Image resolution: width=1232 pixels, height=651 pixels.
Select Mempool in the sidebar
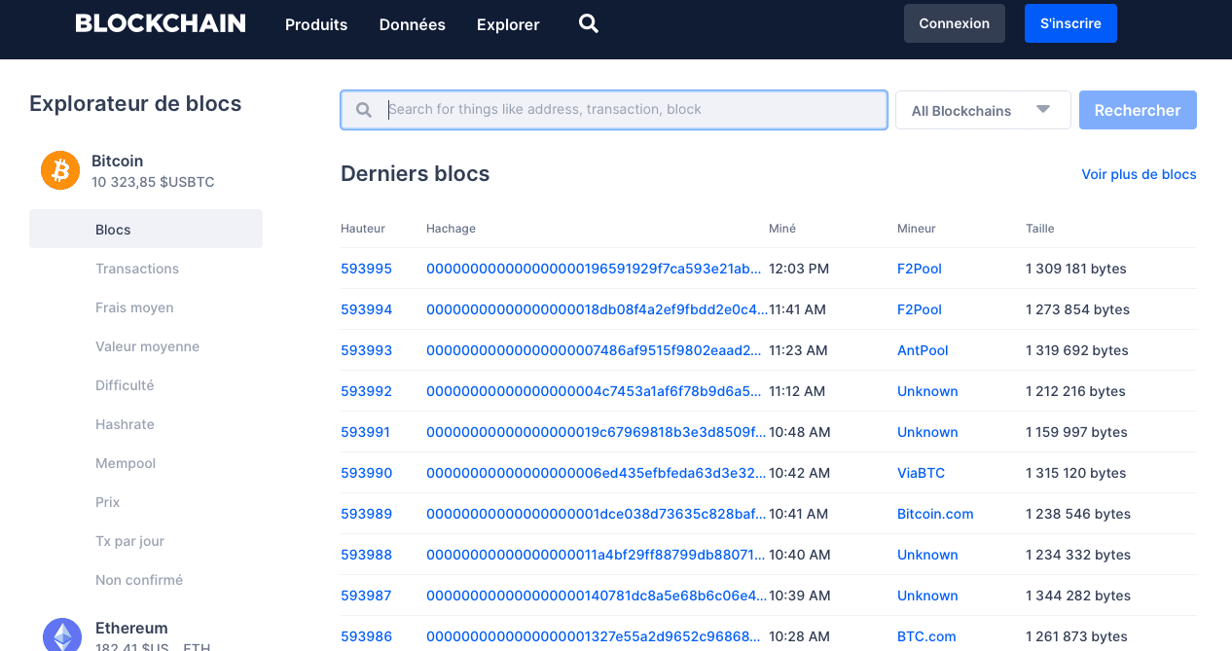click(x=126, y=463)
